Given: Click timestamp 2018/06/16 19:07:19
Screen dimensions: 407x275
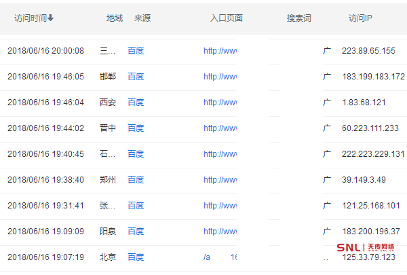Looking at the screenshot, I should pos(45,257).
